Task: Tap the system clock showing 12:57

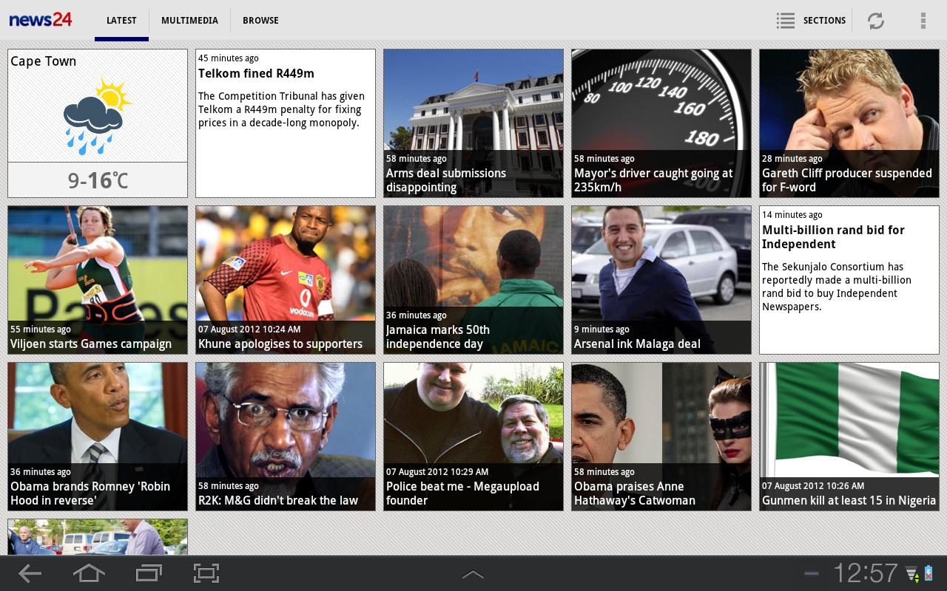Action: (865, 573)
